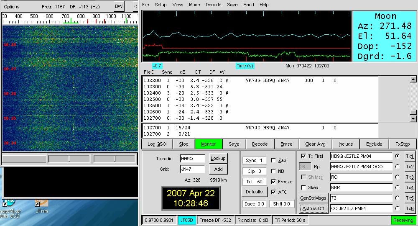This screenshot has width=418, height=226.
Task: Click the JT65B mode indicator in status bar
Action: [187, 220]
